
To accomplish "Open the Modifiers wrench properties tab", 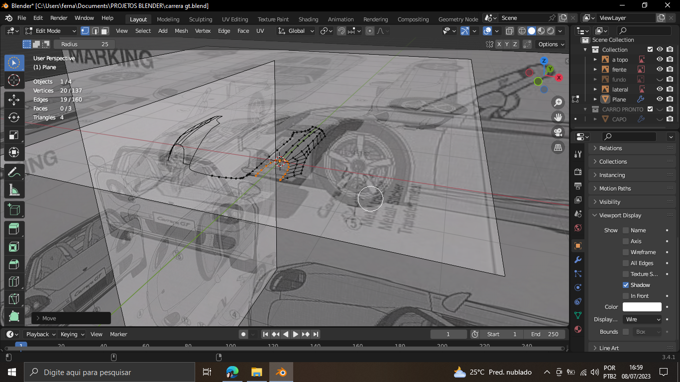I will (578, 260).
